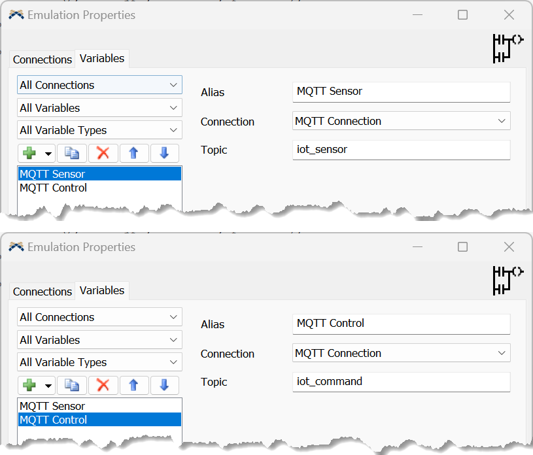Click the move up arrow in the iot_sensor window
Image resolution: width=533 pixels, height=455 pixels.
pyautogui.click(x=133, y=153)
